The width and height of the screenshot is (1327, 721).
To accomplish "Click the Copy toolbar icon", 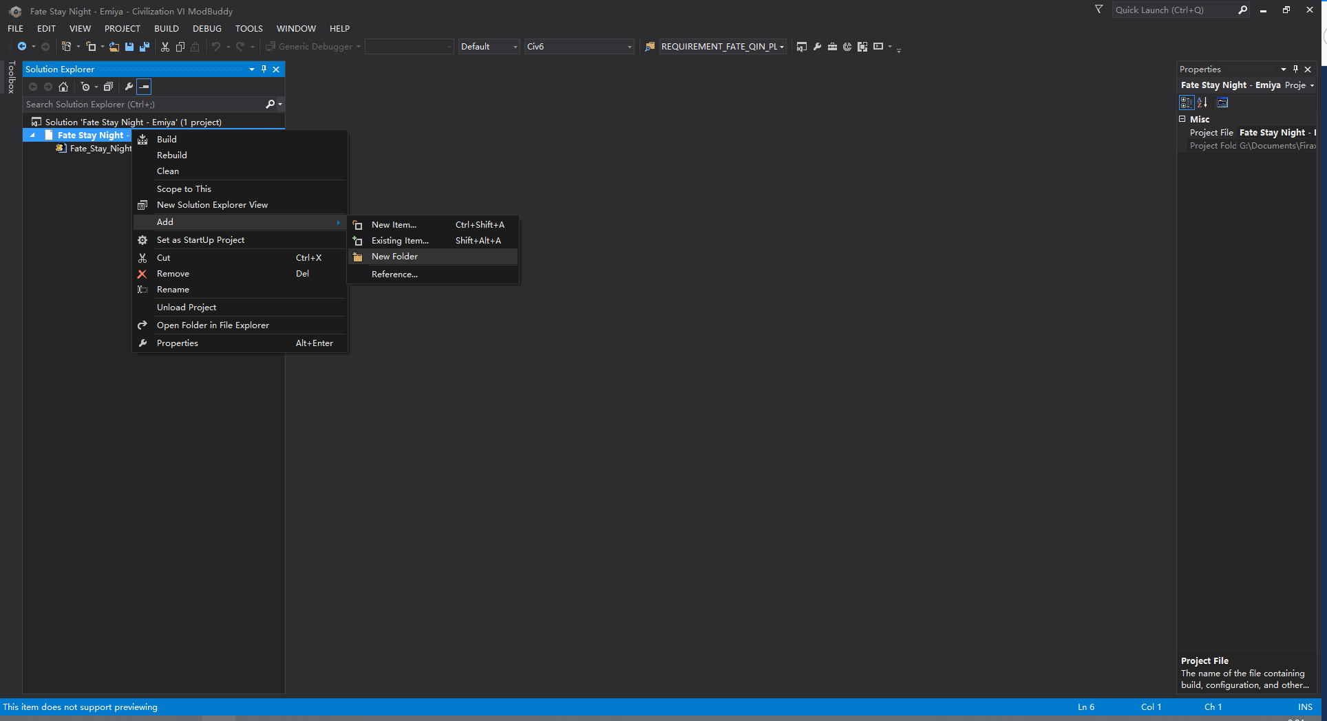I will pyautogui.click(x=180, y=47).
